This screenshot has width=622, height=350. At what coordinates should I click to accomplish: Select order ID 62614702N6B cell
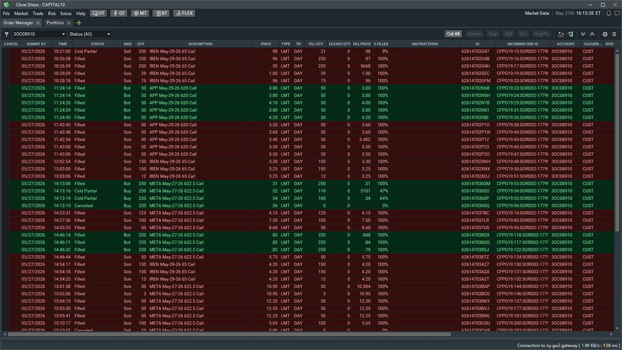click(x=478, y=88)
